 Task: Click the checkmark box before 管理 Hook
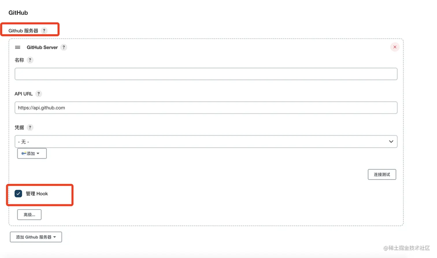pos(18,194)
